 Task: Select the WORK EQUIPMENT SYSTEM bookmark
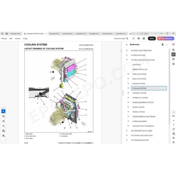click(143, 103)
